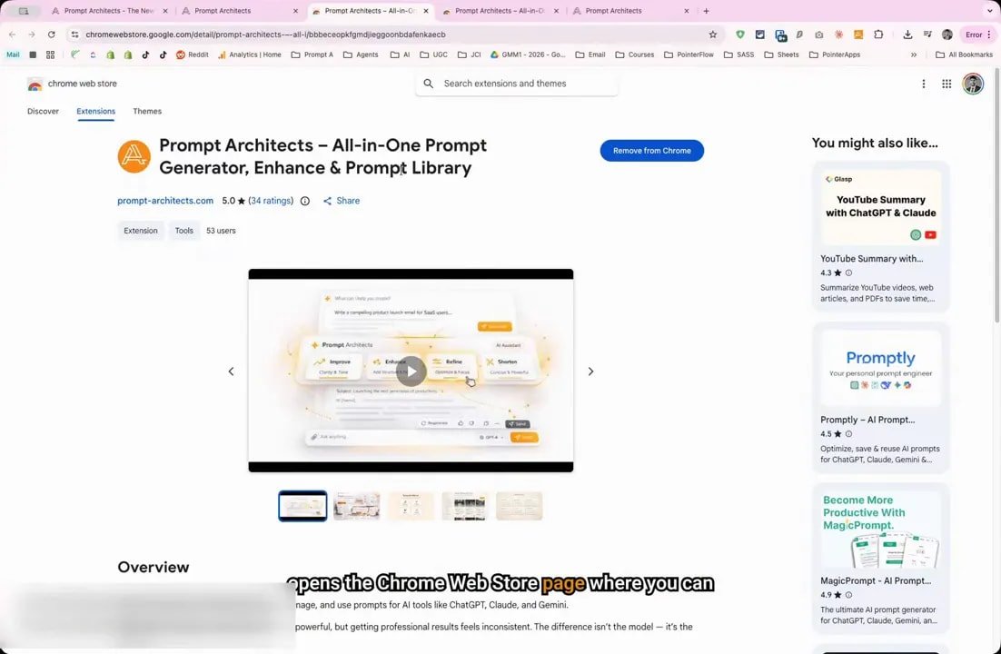Open the Mail bookmark
This screenshot has width=1001, height=654.
tap(13, 54)
